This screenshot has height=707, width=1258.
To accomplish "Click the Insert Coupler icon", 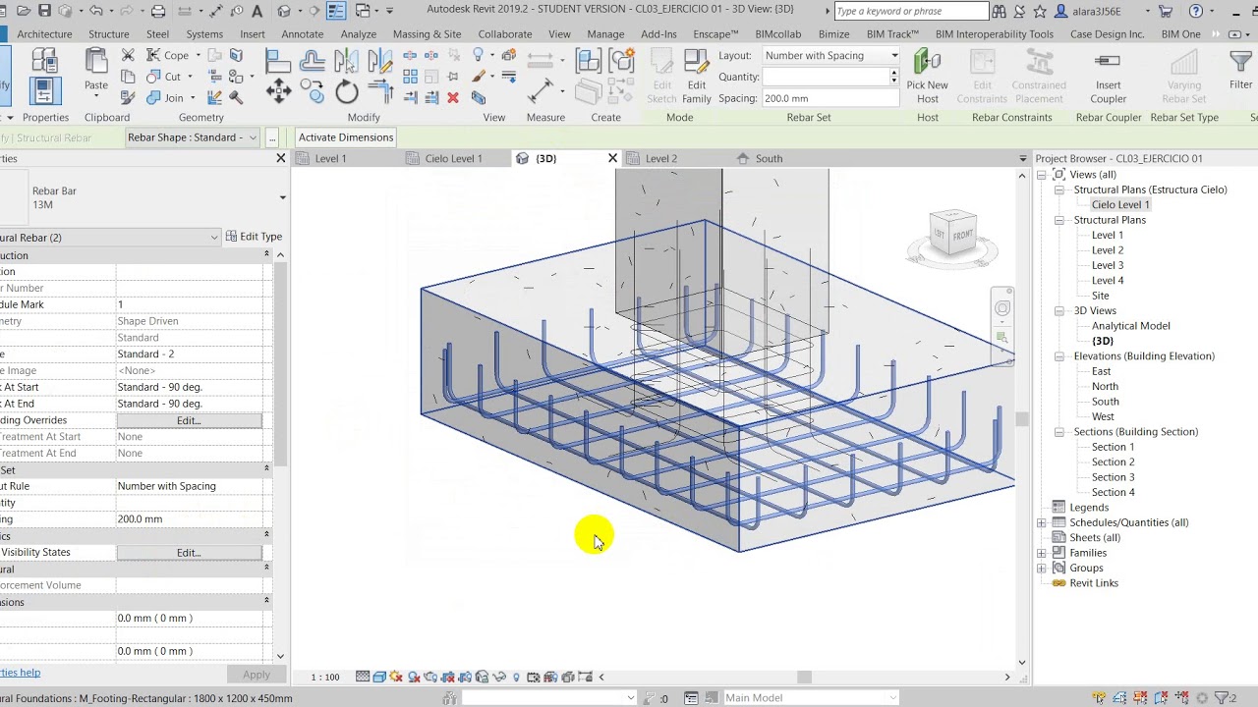I will (x=1108, y=62).
